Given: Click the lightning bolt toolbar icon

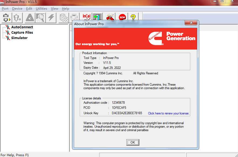Looking at the screenshot, I should coord(51,18).
